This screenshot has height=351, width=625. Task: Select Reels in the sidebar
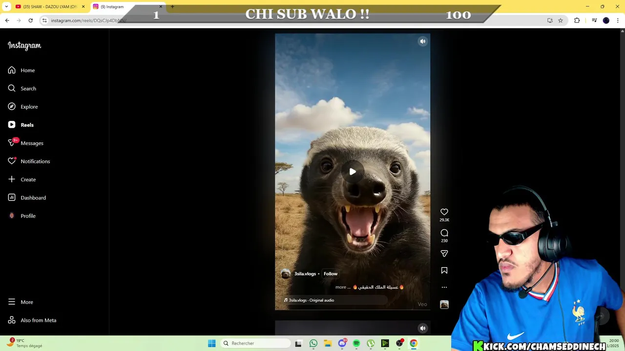click(21, 125)
